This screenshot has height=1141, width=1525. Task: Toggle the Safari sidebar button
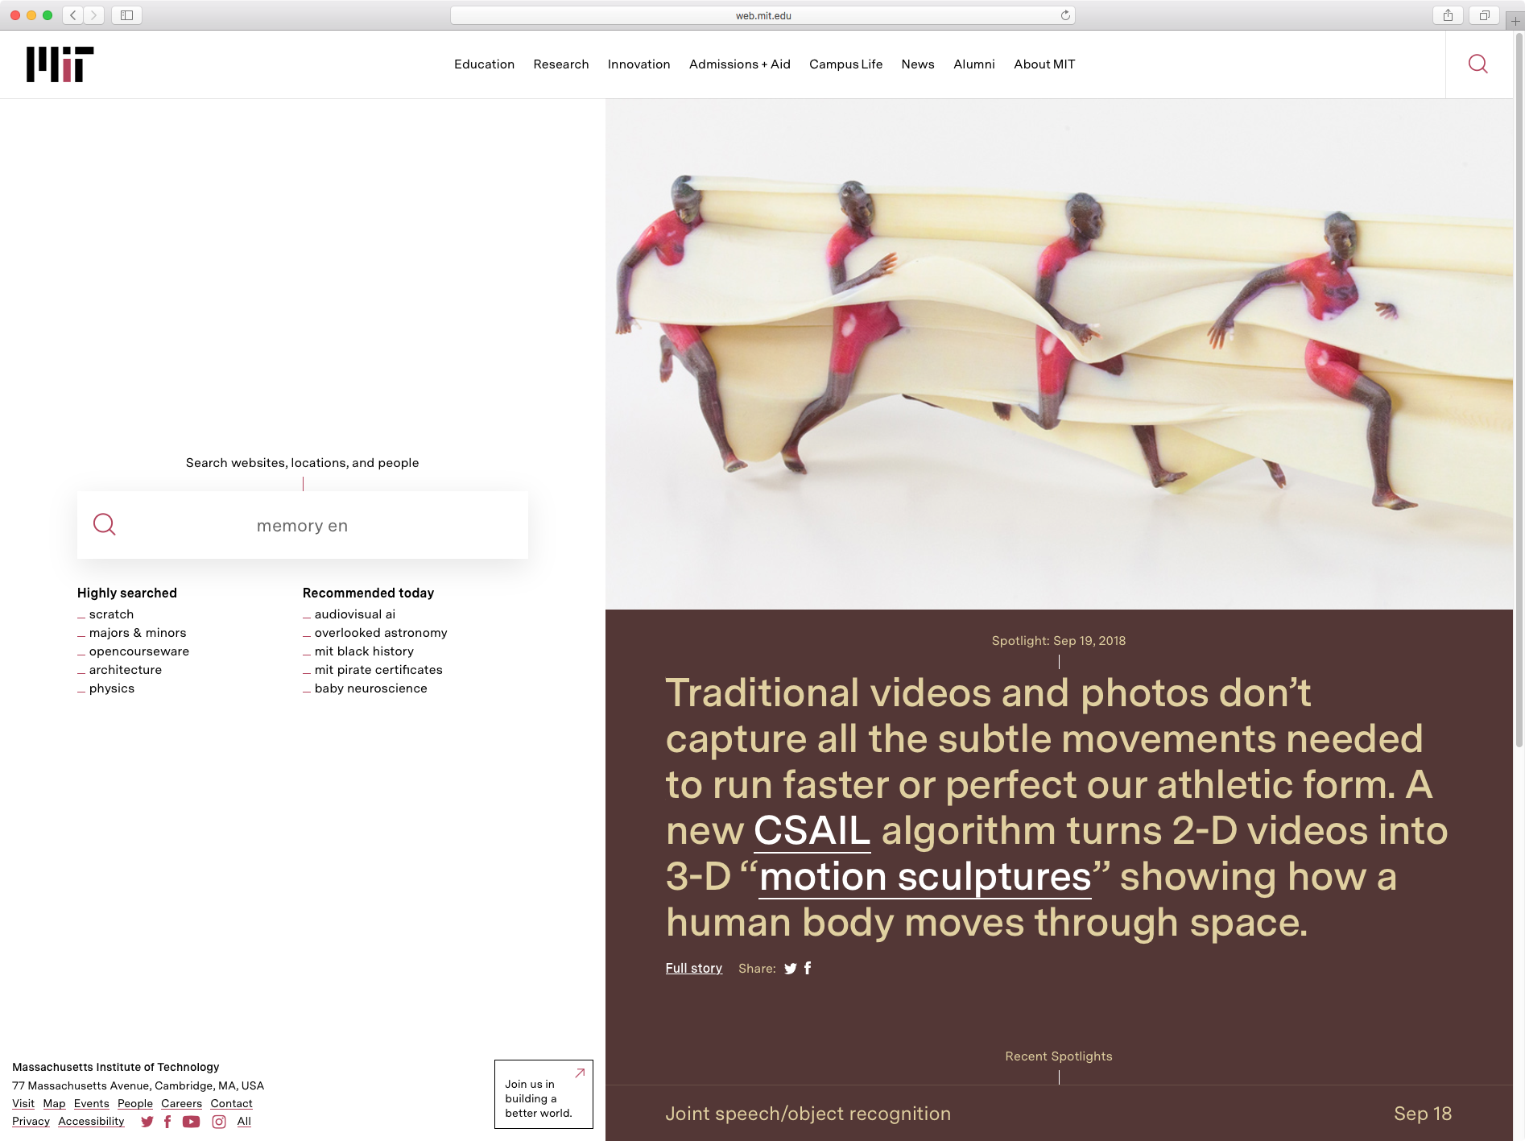tap(126, 15)
